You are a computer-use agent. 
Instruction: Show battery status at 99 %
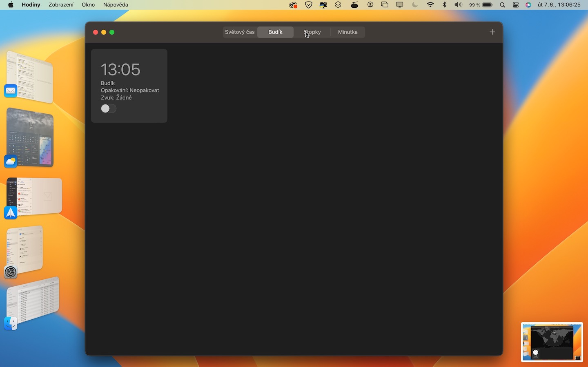[x=481, y=5]
